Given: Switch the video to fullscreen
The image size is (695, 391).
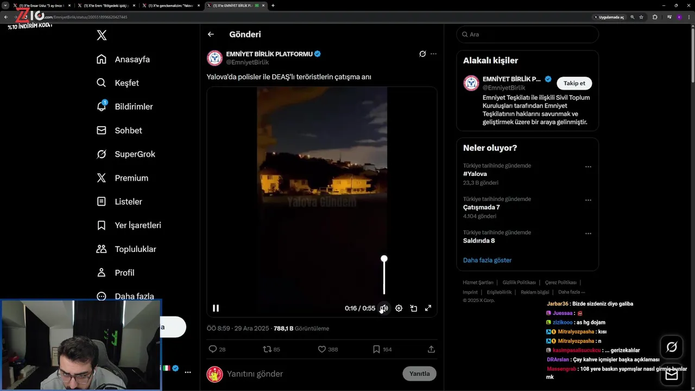Looking at the screenshot, I should [x=428, y=308].
